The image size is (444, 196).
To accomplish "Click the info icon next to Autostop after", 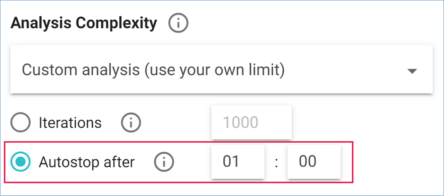I will 164,162.
